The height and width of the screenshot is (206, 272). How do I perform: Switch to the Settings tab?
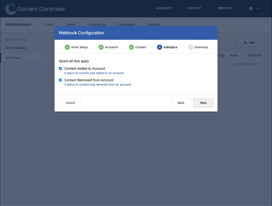[154, 24]
